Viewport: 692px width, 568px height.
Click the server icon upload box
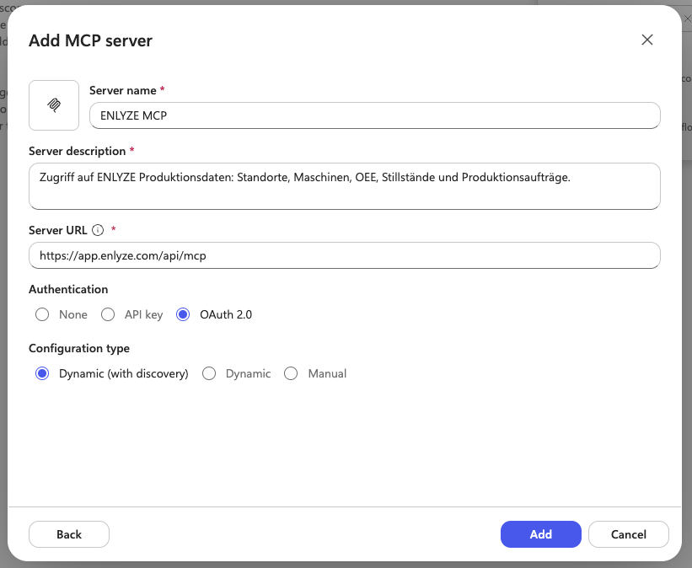pos(54,105)
